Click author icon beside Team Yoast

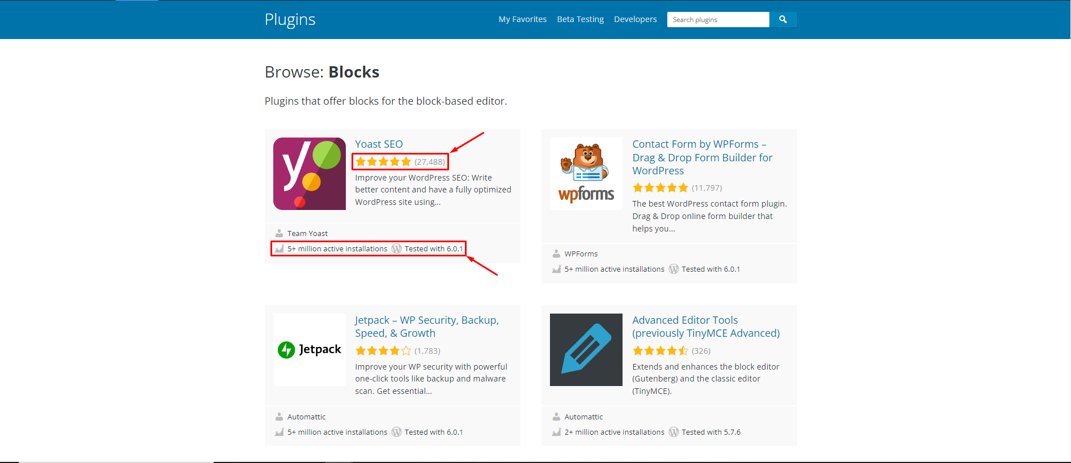click(x=280, y=233)
